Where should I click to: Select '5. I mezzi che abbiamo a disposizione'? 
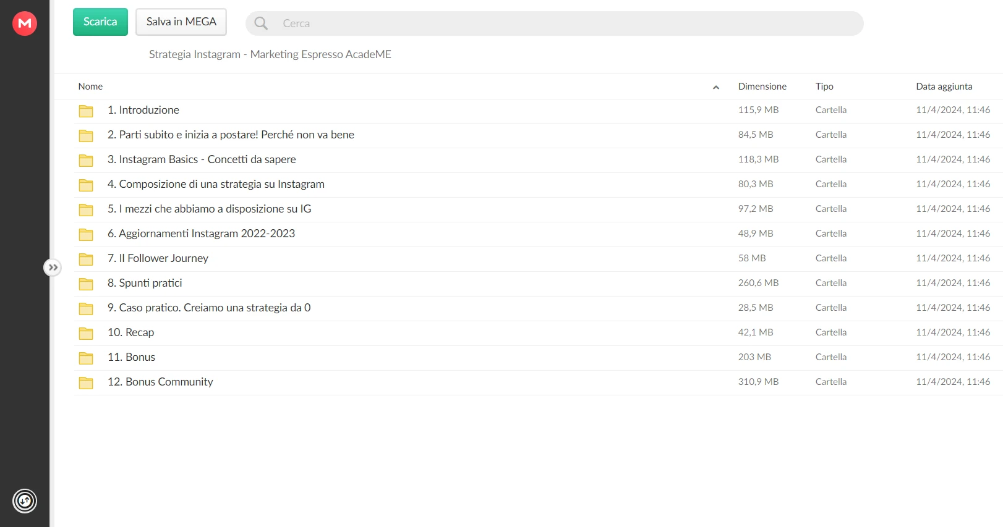[210, 209]
